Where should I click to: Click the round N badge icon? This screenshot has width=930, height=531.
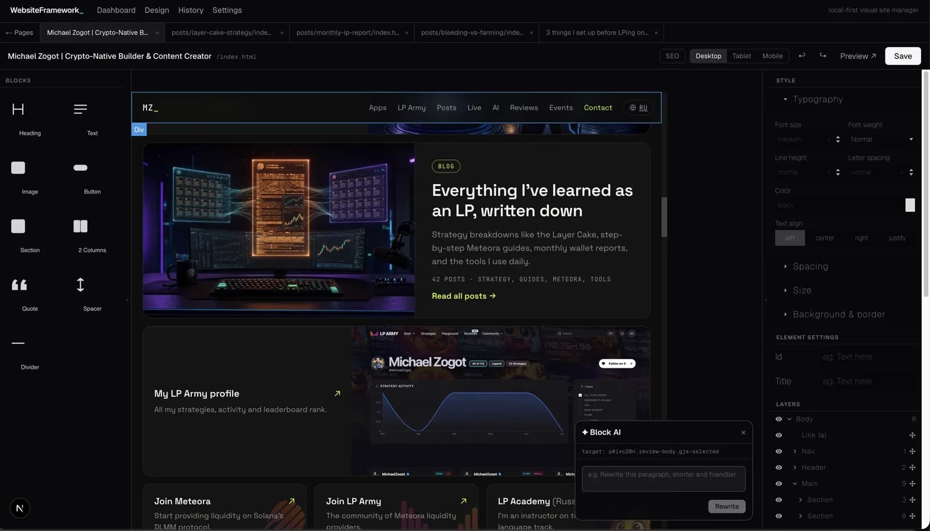20,508
